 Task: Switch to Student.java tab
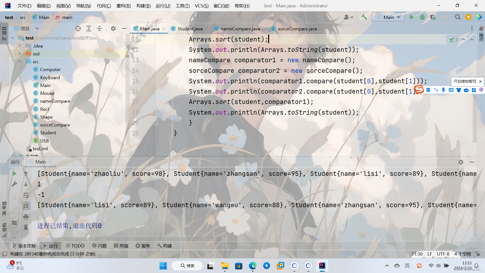point(190,29)
